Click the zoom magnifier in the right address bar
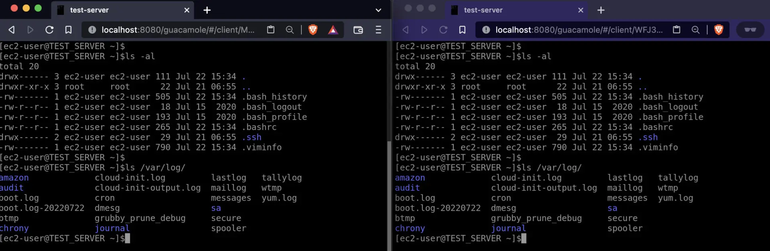The height and width of the screenshot is (251, 770). 695,30
